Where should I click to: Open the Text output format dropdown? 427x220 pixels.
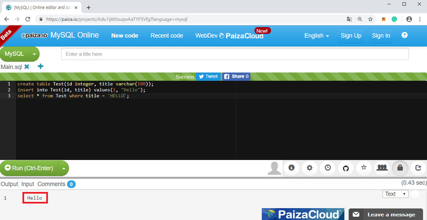395,194
